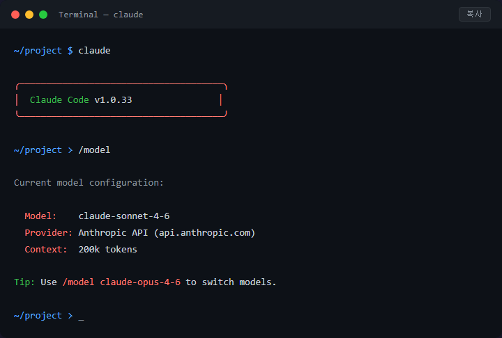Click the 'Terminal — claude' window title

tap(101, 15)
